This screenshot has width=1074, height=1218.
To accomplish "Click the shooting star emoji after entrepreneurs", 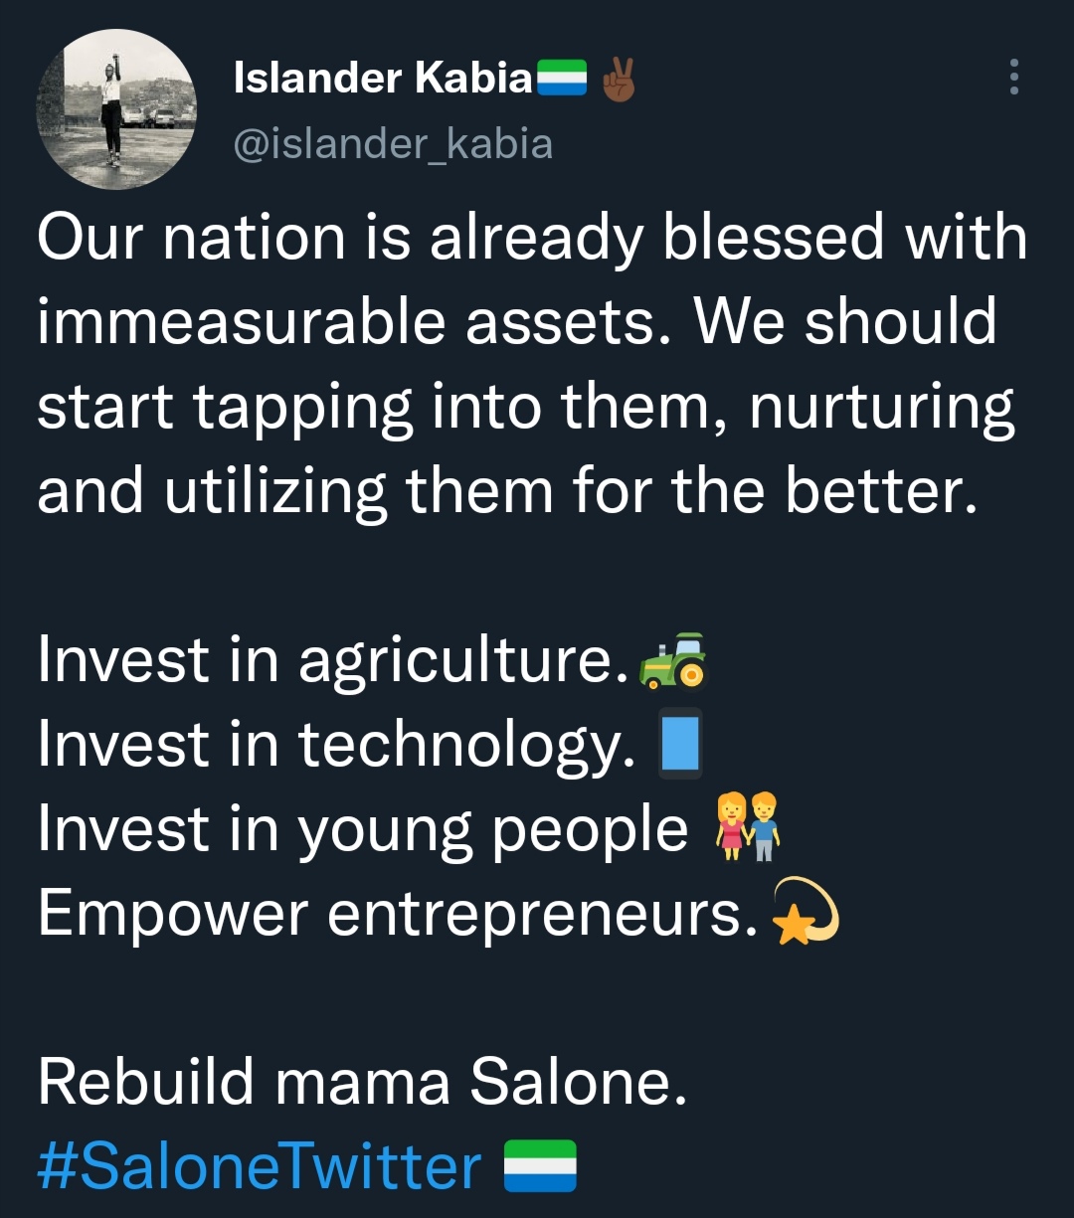I will coord(805,911).
